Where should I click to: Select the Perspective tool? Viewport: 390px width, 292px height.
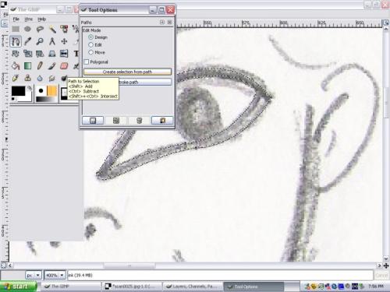click(x=52, y=54)
